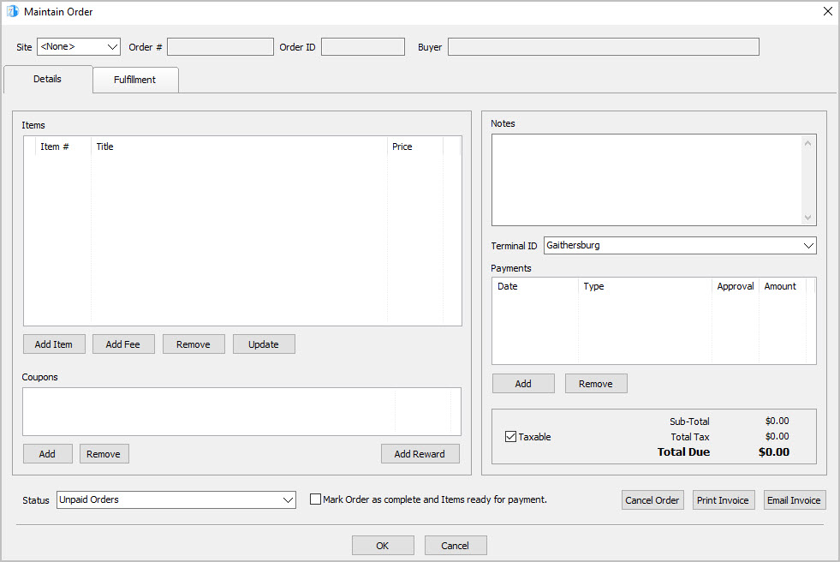Open the Status dropdown showing Unpaid Orders
This screenshot has height=562, width=840.
(x=176, y=499)
